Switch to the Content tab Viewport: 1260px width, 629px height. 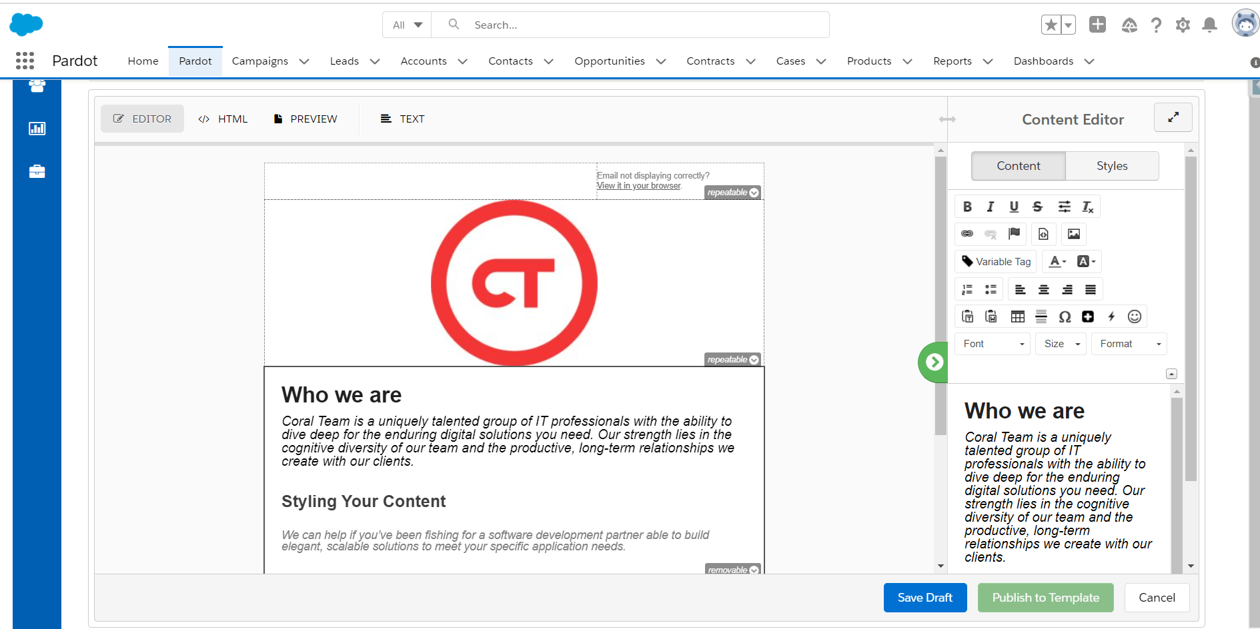click(x=1019, y=166)
